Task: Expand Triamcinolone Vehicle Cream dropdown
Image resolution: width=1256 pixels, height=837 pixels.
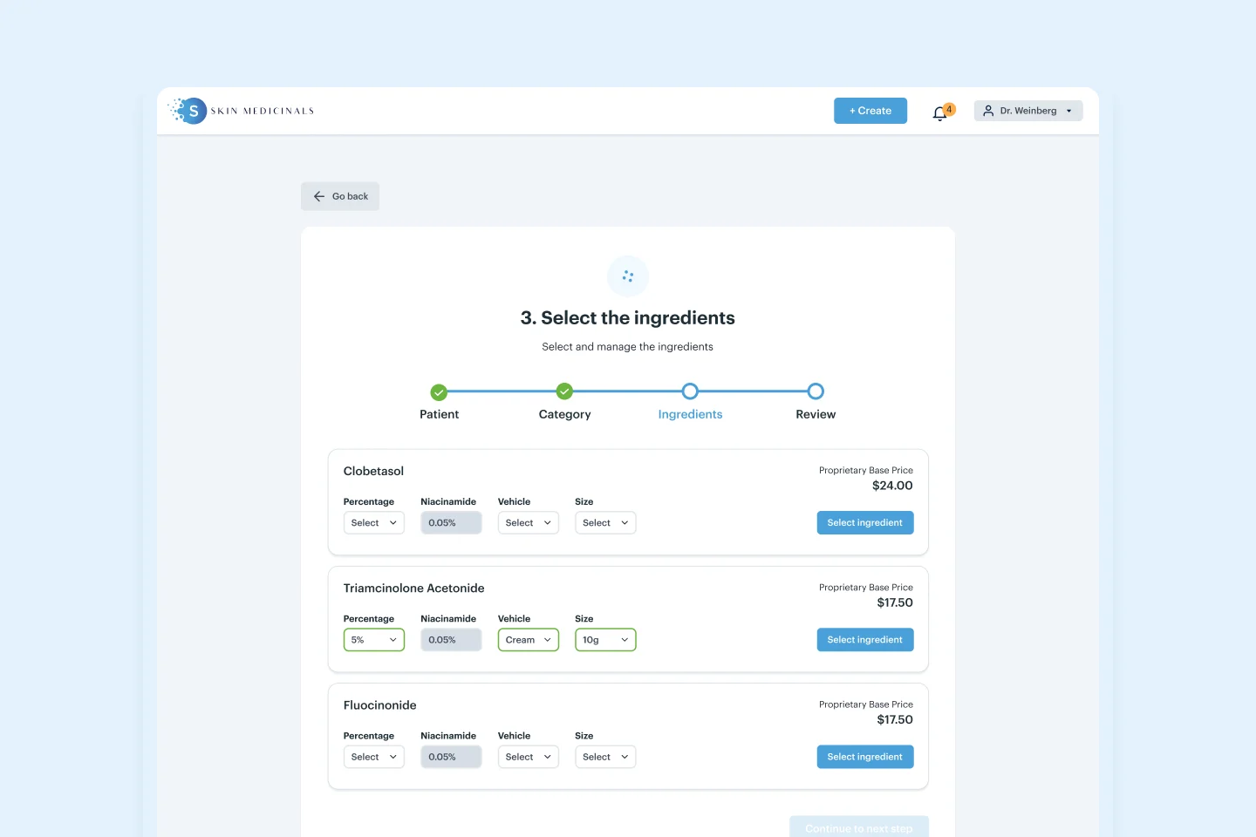Action: [x=529, y=640]
